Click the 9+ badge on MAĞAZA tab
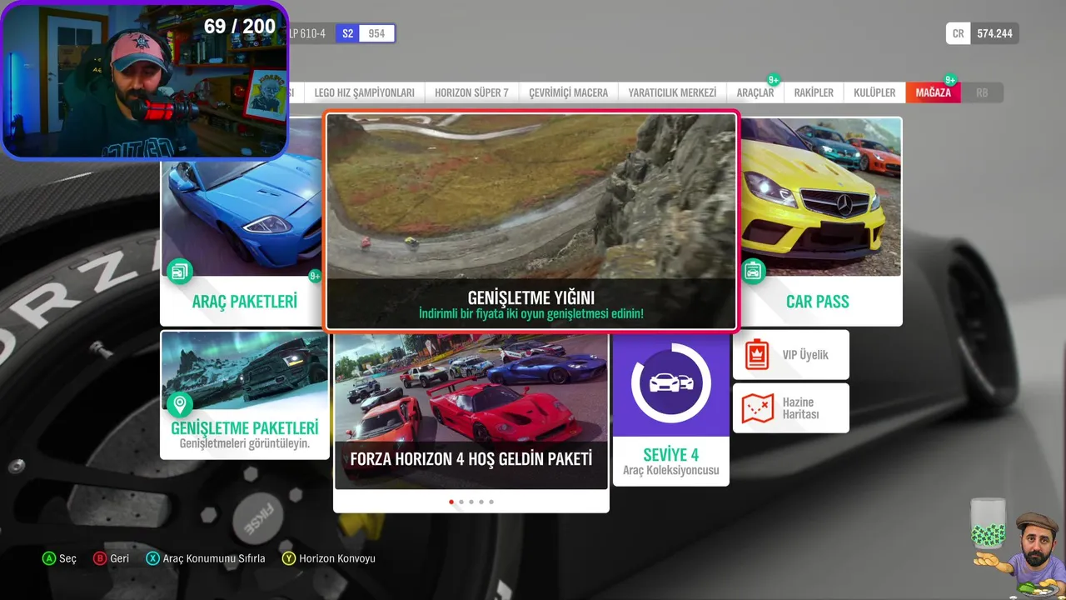The image size is (1066, 600). [x=950, y=80]
